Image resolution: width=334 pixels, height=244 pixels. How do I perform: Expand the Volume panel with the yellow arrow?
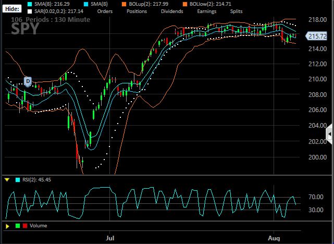click(7, 226)
